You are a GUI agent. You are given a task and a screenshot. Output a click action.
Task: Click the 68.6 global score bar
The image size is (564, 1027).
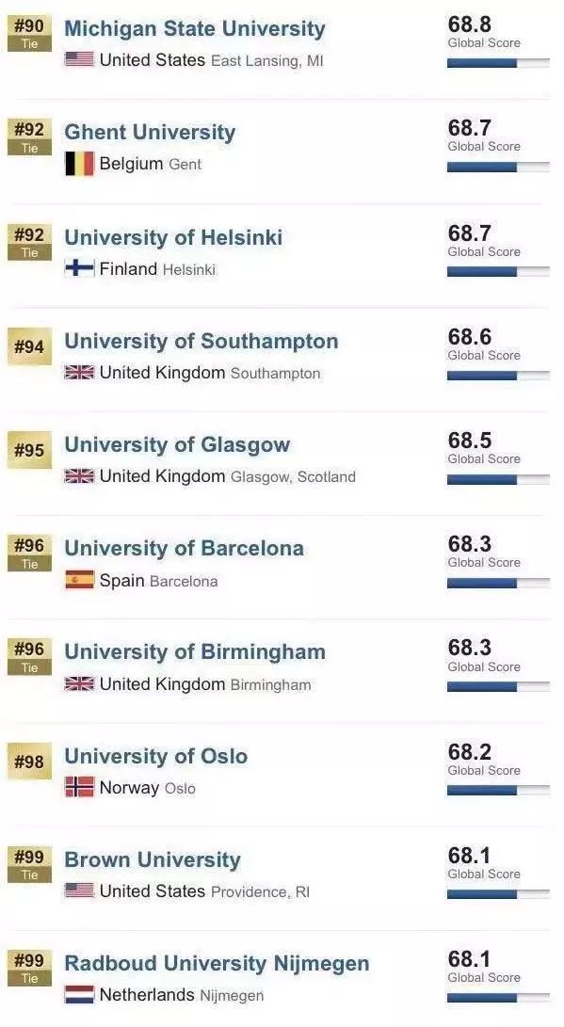(x=498, y=376)
